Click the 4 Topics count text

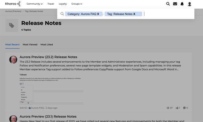(26, 30)
